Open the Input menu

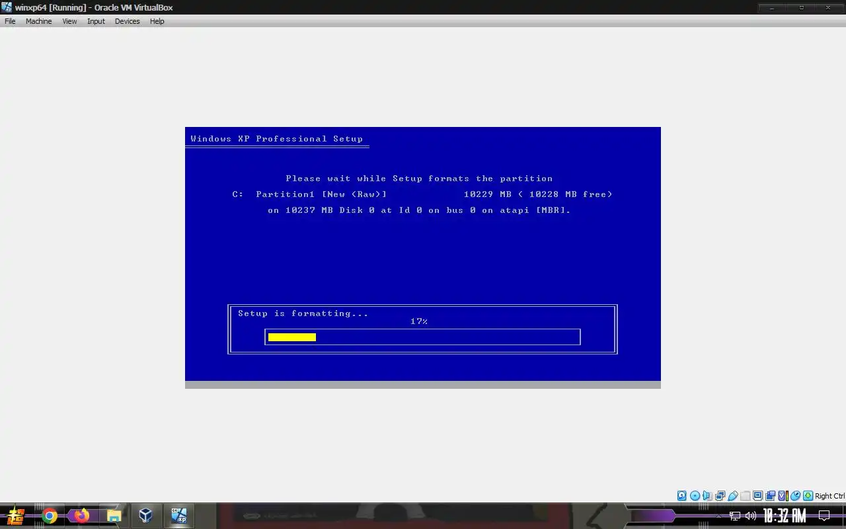point(96,21)
